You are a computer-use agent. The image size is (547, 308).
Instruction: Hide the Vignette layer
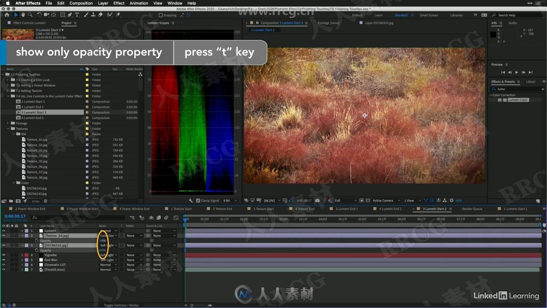[3, 255]
